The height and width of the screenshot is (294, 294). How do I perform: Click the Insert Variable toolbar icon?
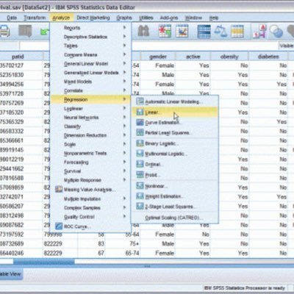click(x=182, y=31)
